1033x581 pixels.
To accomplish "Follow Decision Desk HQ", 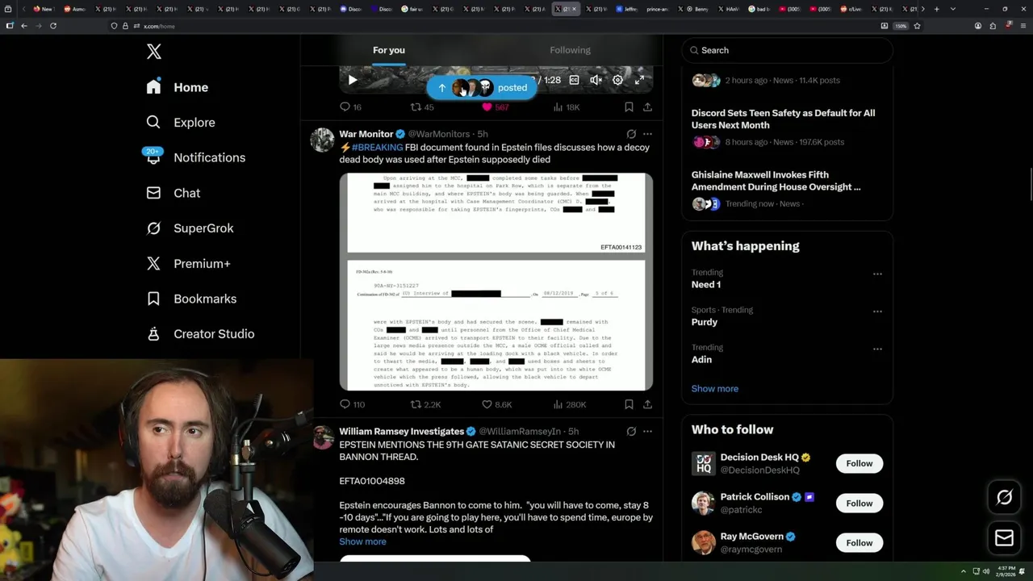I will coord(859,463).
